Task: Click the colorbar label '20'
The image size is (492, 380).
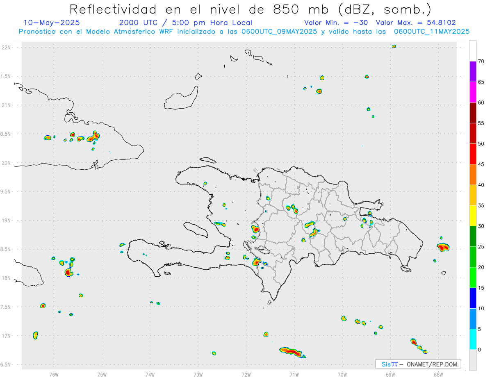Action: 481,267
